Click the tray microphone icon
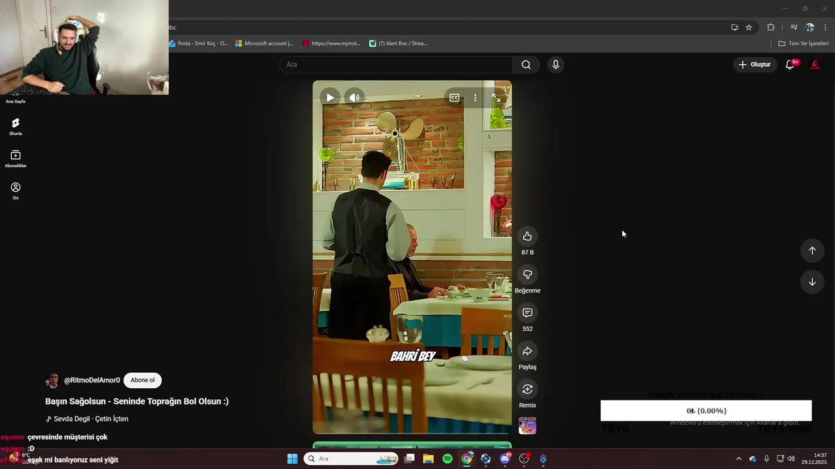 coord(767,459)
